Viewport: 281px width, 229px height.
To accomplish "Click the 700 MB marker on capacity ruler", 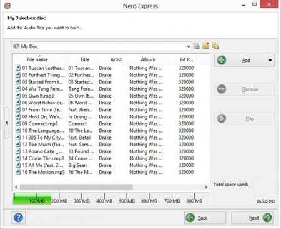I will (x=172, y=201).
